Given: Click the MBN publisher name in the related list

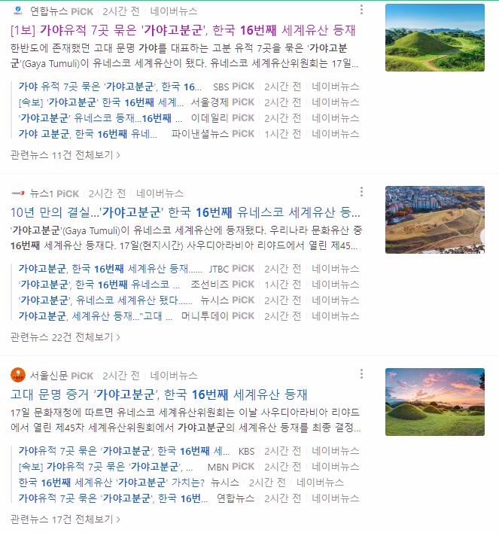Looking at the screenshot, I should (218, 467).
